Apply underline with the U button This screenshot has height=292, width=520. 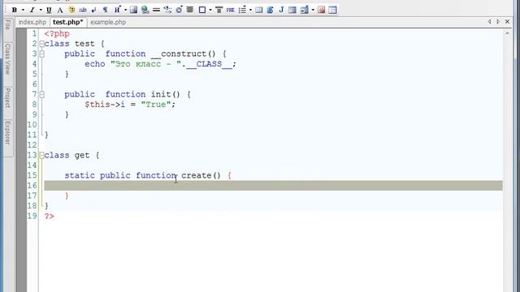pos(49,10)
